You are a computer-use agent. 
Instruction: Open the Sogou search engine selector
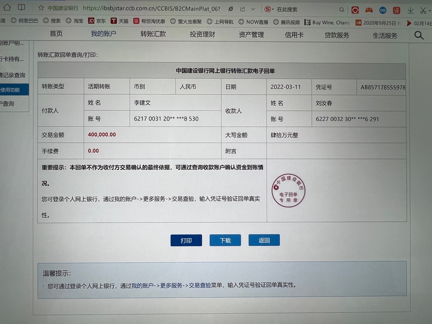pyautogui.click(x=269, y=9)
